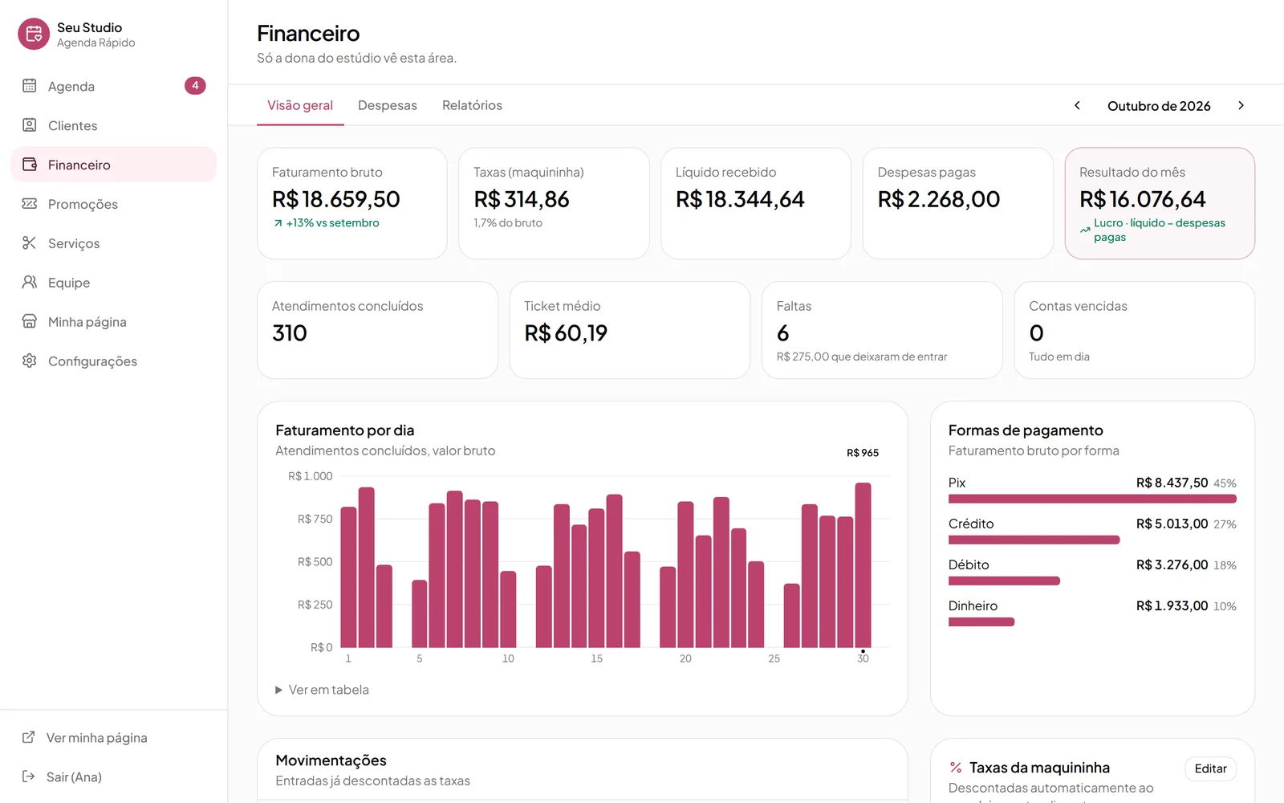Click the external link icon beside Ver minha página
1284x803 pixels.
[x=28, y=737]
